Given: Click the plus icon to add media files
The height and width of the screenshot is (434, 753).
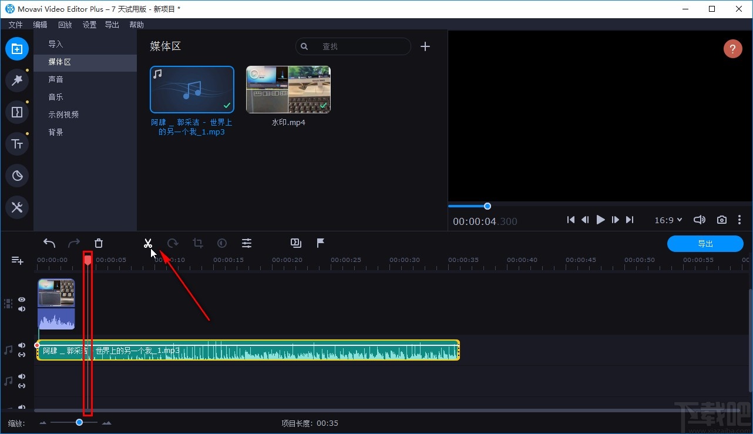Looking at the screenshot, I should click(x=425, y=46).
